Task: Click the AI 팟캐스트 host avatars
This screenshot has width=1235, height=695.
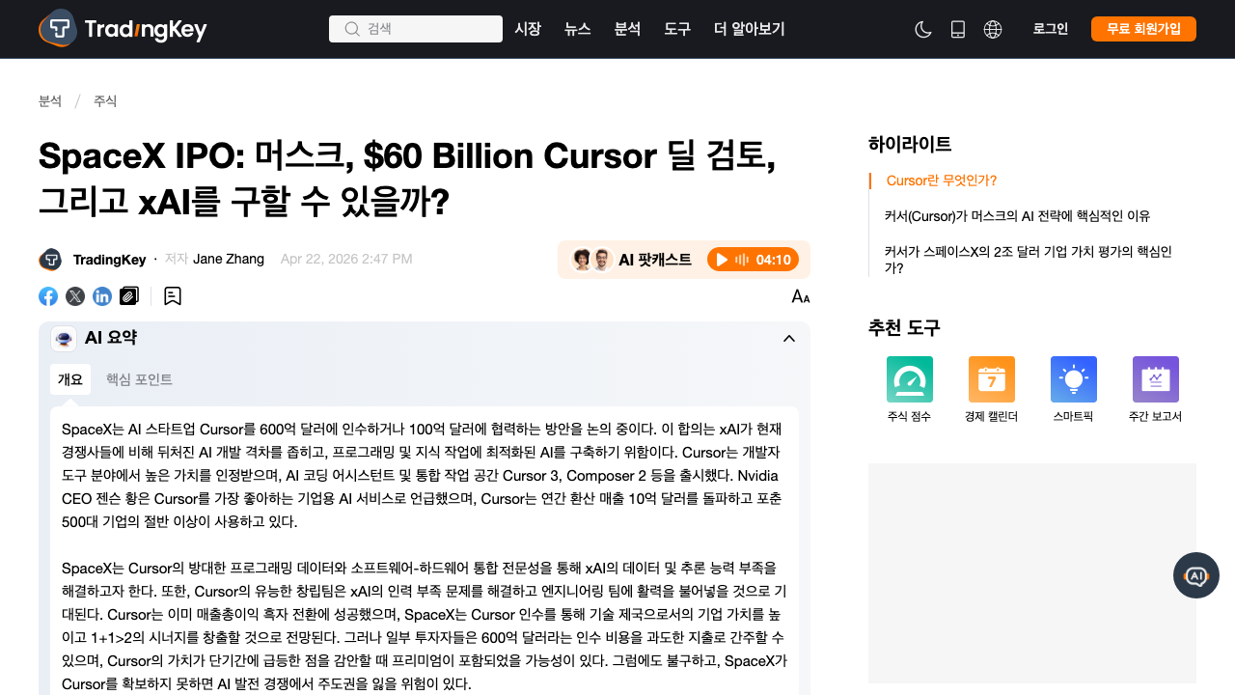Action: tap(591, 260)
